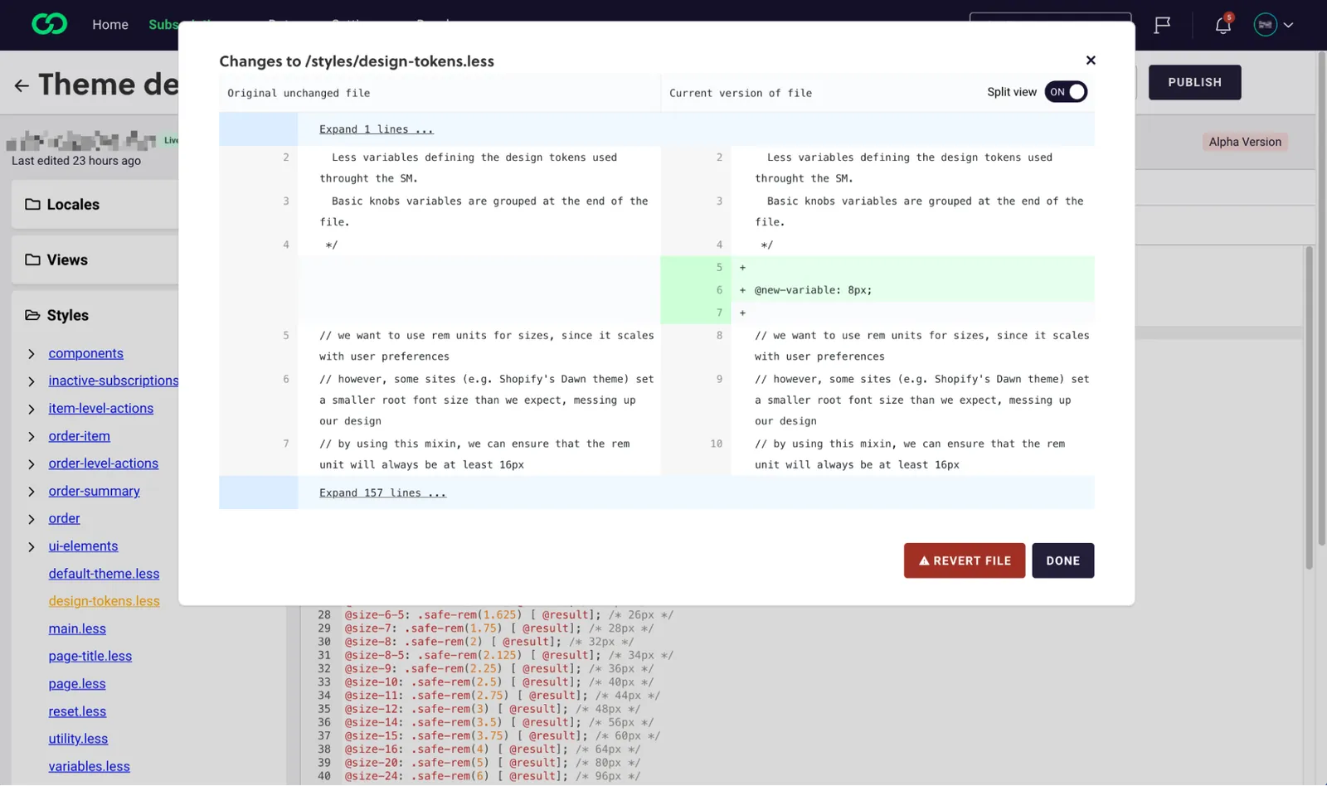Close the changes dialog with the X
Viewport: 1327px width, 786px height.
(x=1091, y=61)
